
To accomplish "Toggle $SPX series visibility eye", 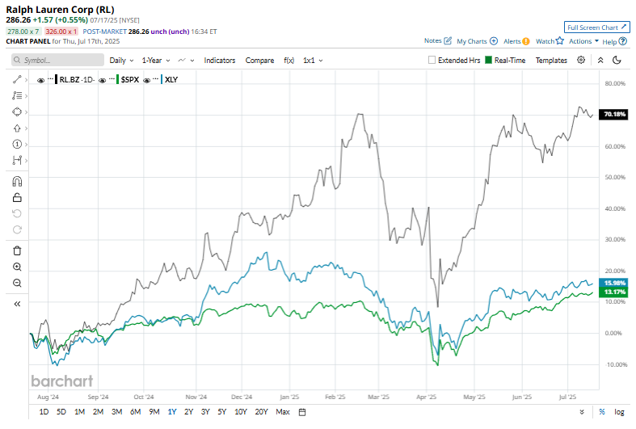I will click(102, 80).
